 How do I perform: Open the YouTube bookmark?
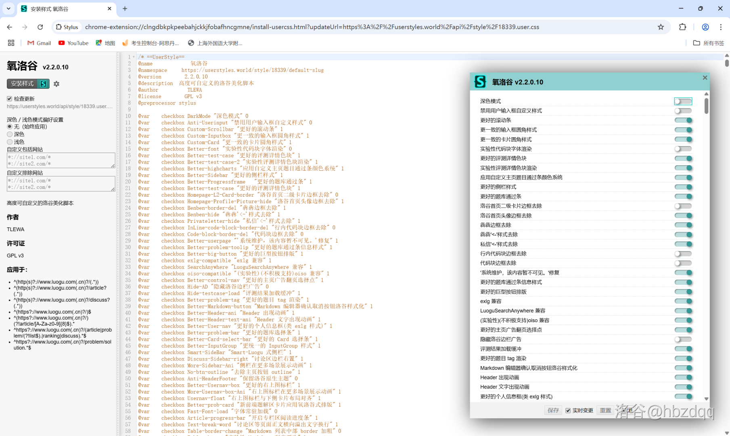coord(73,43)
